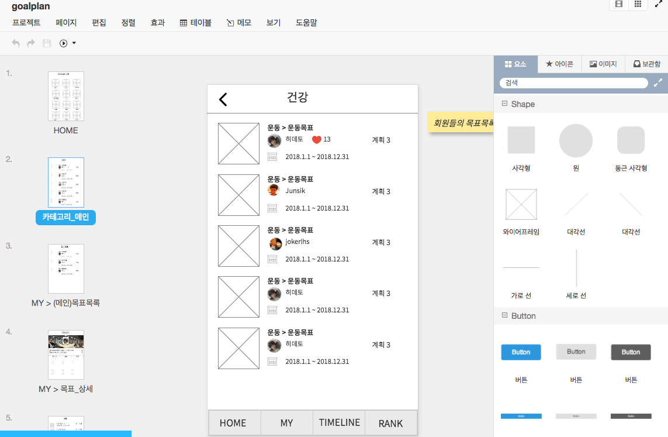Image resolution: width=668 pixels, height=437 pixels.
Task: Select the blue Button element
Action: pyautogui.click(x=521, y=352)
